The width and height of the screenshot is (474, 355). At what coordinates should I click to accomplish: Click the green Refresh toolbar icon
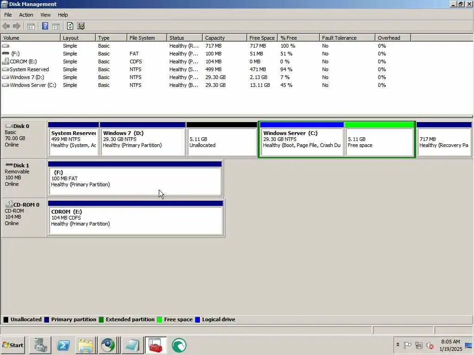pos(70,26)
